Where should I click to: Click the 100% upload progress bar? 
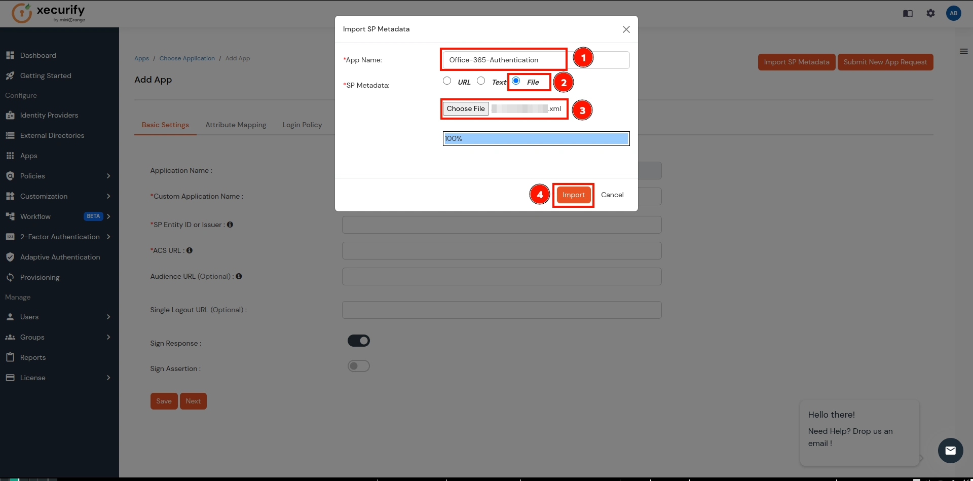[536, 138]
